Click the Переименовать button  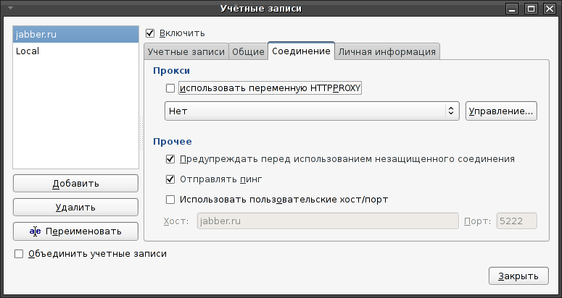(x=75, y=231)
